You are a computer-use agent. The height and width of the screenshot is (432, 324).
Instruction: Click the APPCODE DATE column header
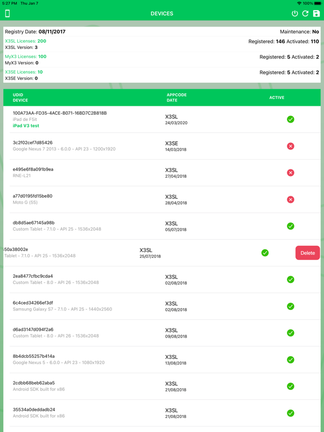tap(177, 97)
